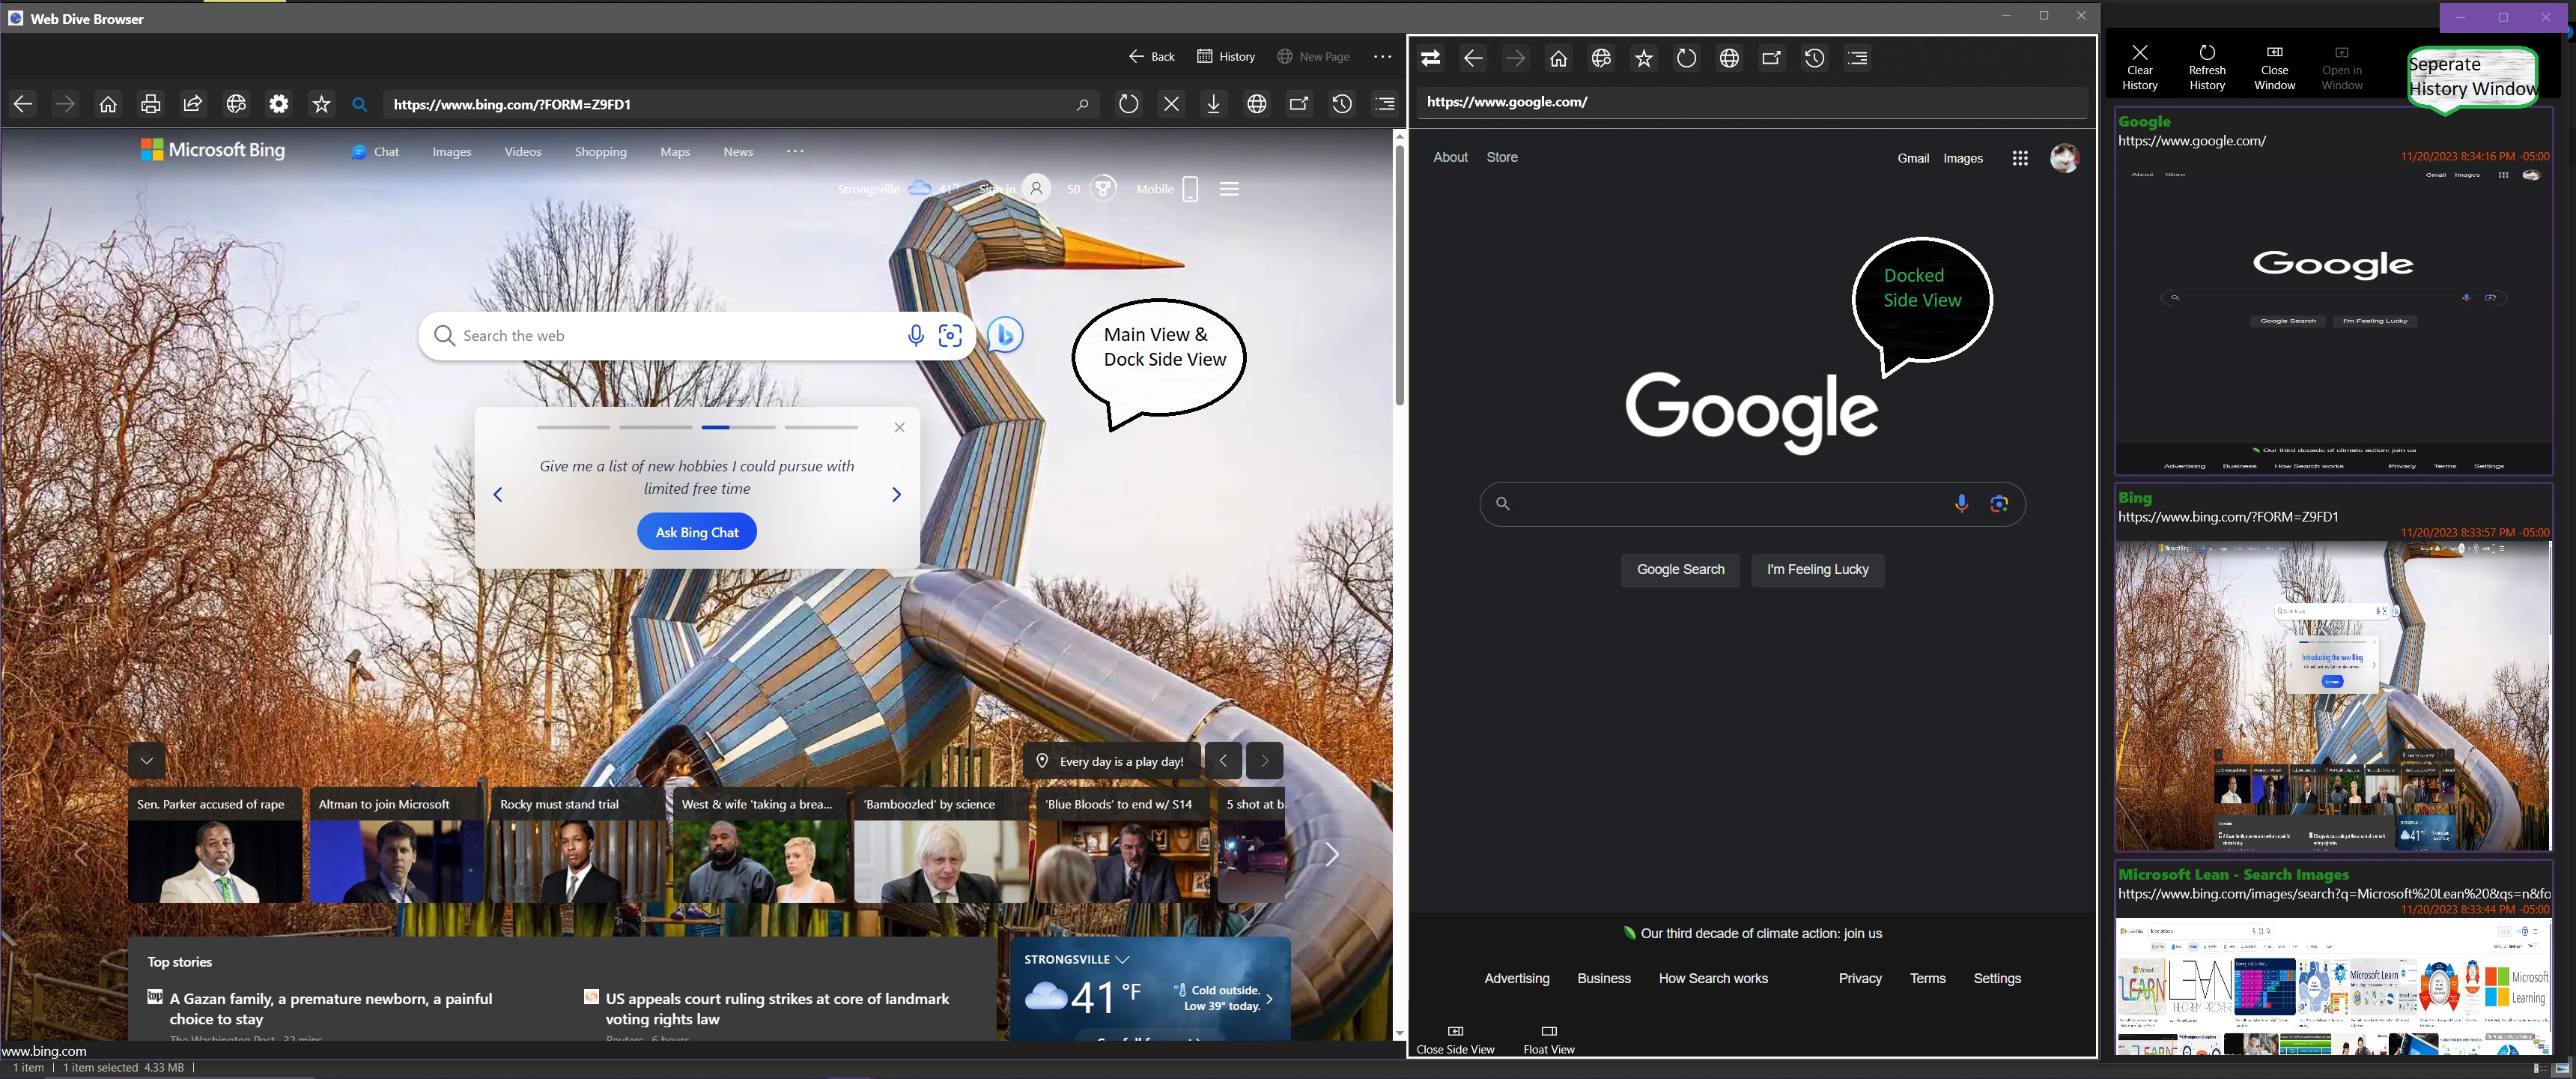Viewport: 2576px width, 1079px height.
Task: Expand Strongsville weather location dropdown
Action: click(1123, 959)
